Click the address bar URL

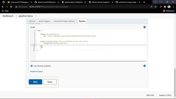tap(49, 7)
